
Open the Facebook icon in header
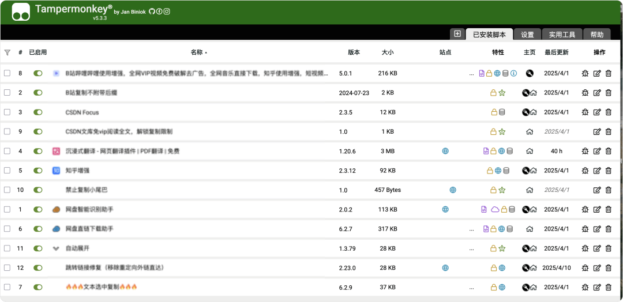pyautogui.click(x=159, y=12)
